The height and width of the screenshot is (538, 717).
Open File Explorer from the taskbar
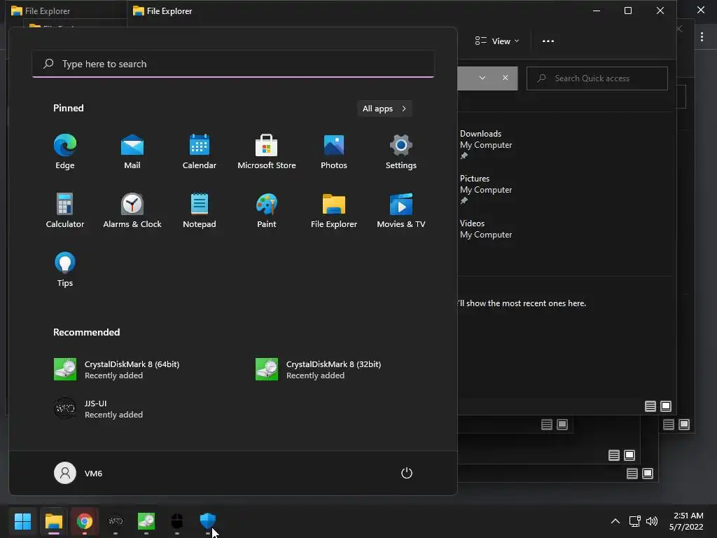click(x=53, y=520)
